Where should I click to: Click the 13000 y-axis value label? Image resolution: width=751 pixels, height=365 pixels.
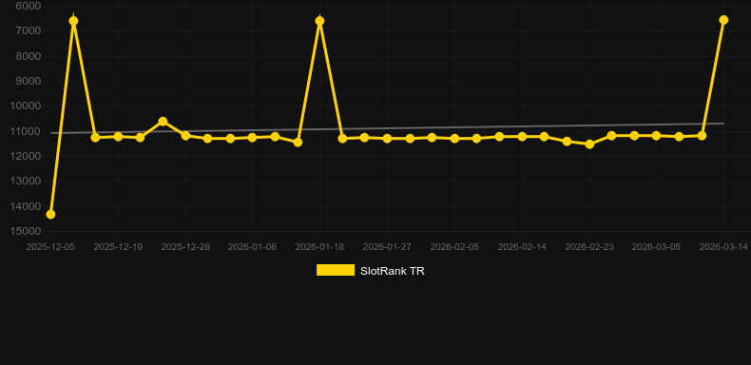(x=26, y=181)
